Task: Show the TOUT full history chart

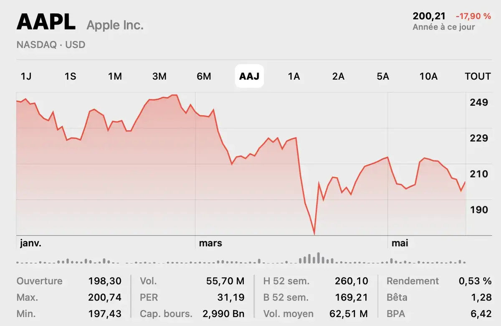Action: (477, 76)
